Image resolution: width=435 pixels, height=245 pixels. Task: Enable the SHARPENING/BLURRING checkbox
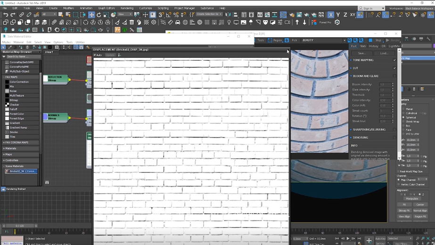coord(394,130)
